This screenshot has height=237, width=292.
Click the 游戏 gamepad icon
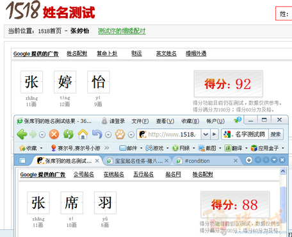coord(149,148)
